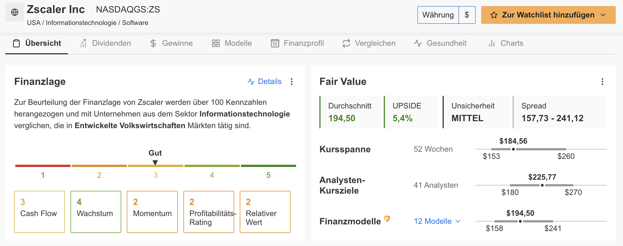
Task: Open the Charts tab
Action: coord(506,43)
